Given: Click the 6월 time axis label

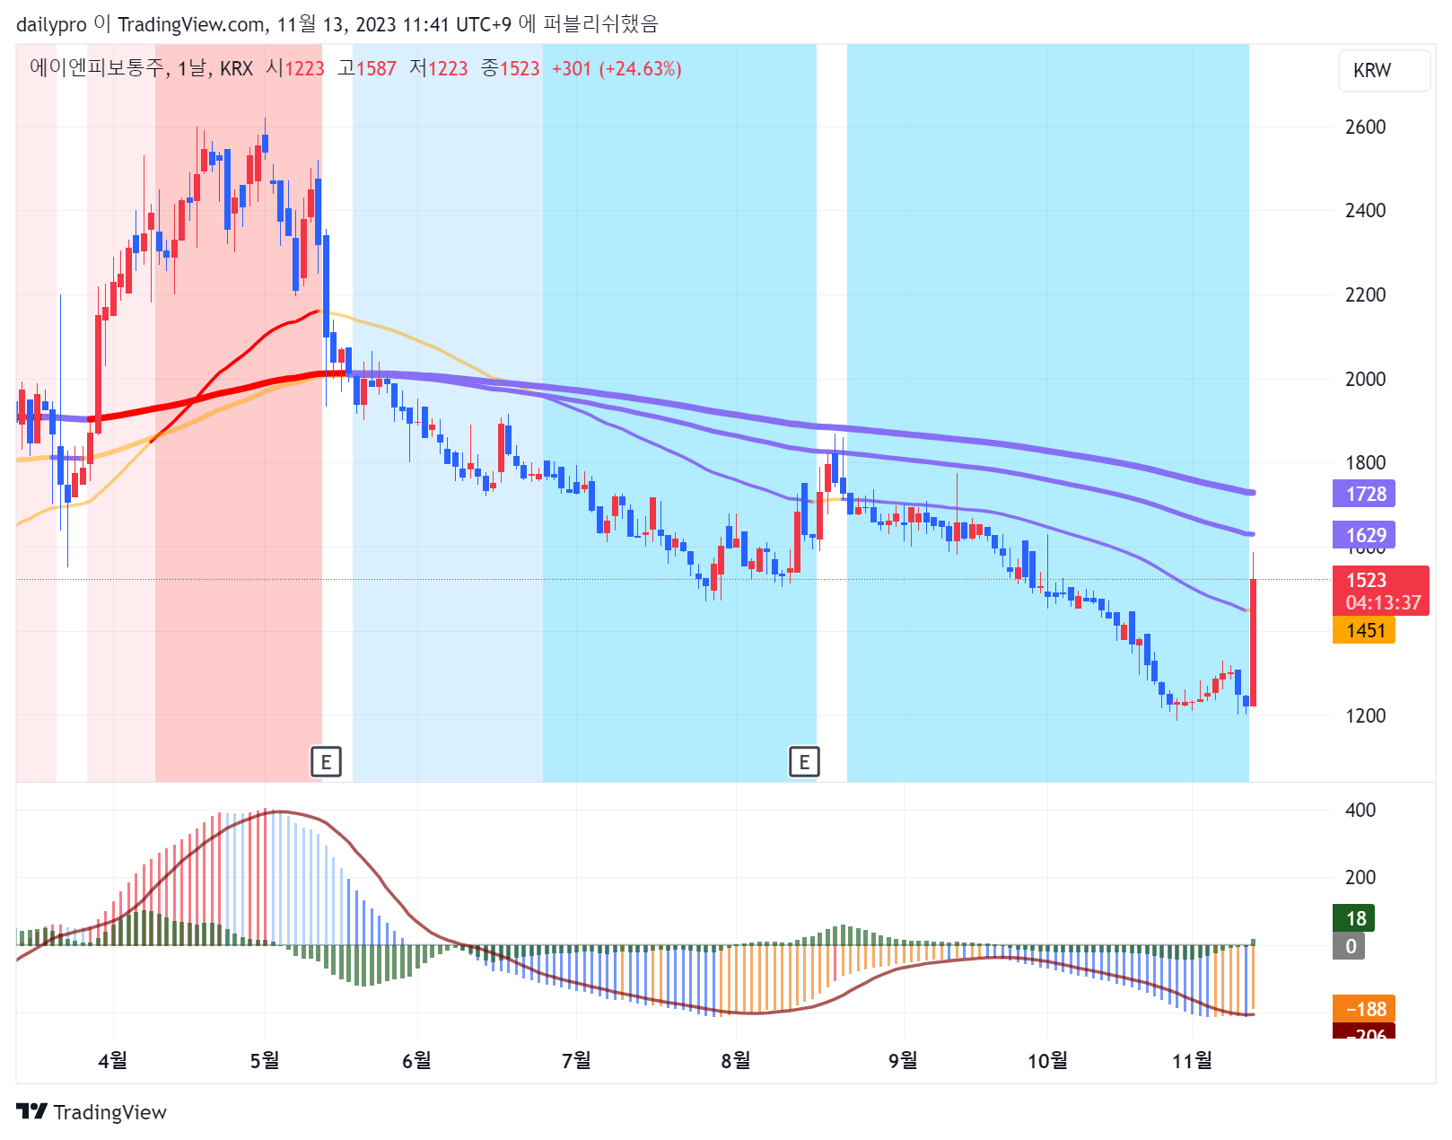Looking at the screenshot, I should point(416,1061).
